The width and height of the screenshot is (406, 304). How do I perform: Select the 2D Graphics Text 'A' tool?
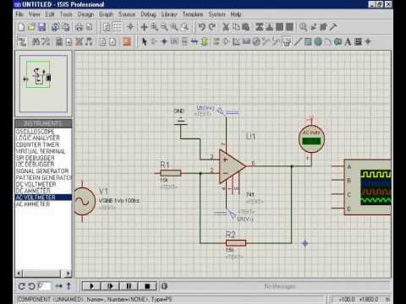(x=348, y=42)
